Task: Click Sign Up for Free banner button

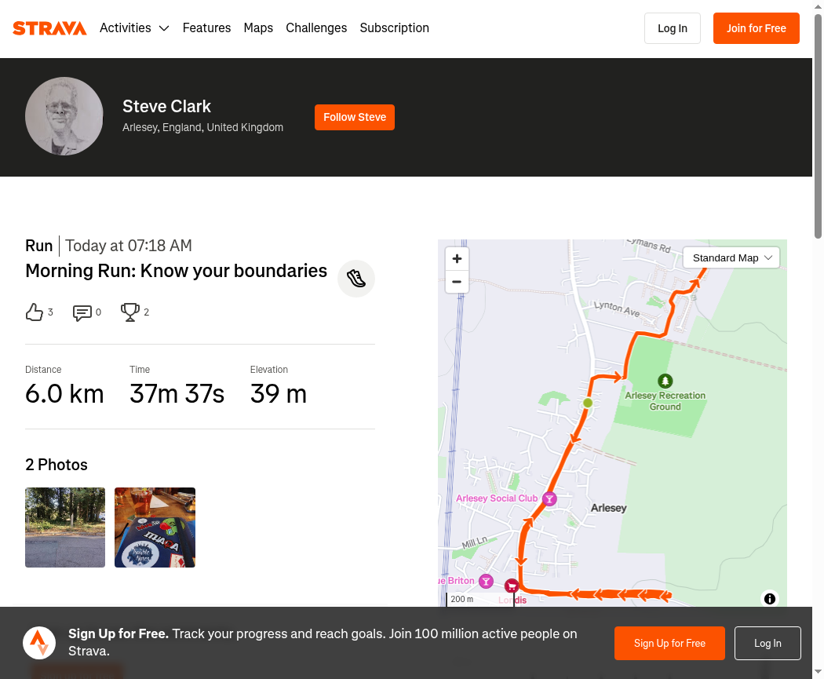Action: (669, 643)
